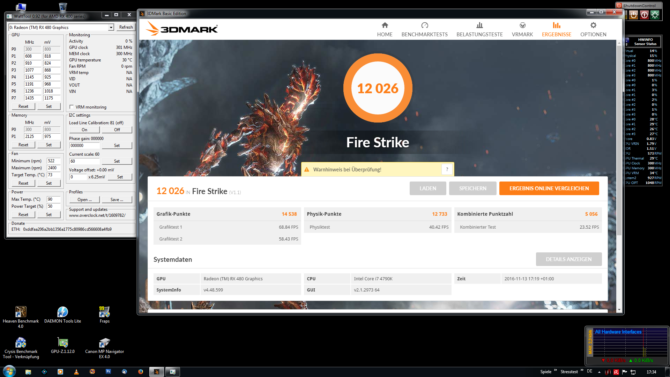Open the Optionen gear icon
The width and height of the screenshot is (670, 377).
click(593, 25)
